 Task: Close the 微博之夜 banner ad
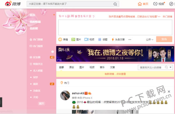(x=172, y=48)
